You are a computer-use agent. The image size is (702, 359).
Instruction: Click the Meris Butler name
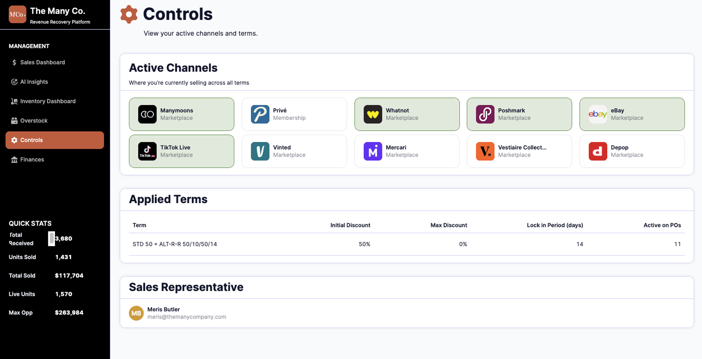pyautogui.click(x=164, y=309)
